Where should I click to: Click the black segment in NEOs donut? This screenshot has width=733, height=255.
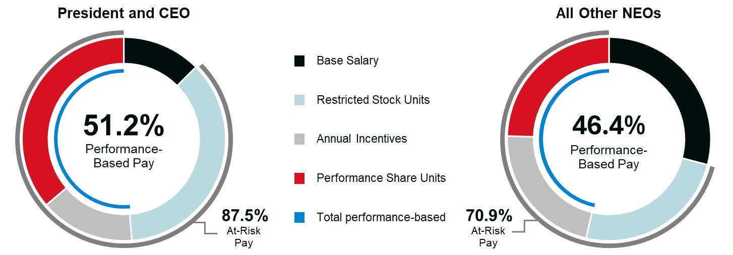(665, 96)
